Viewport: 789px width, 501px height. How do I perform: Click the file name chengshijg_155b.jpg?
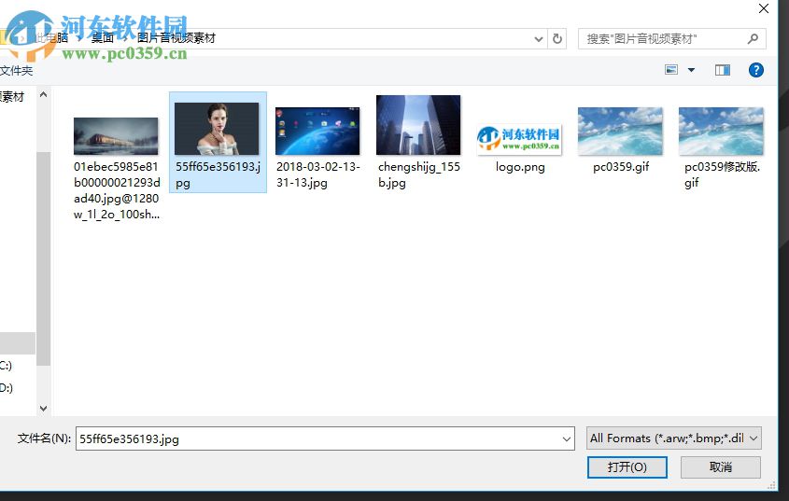(418, 174)
